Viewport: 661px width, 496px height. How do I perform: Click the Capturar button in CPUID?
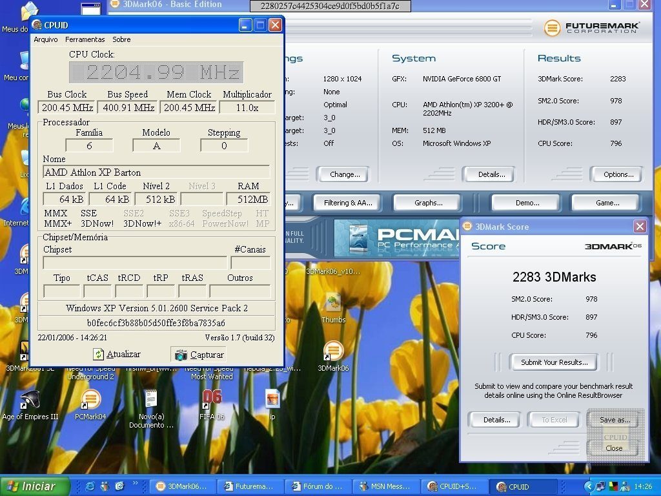(x=199, y=355)
